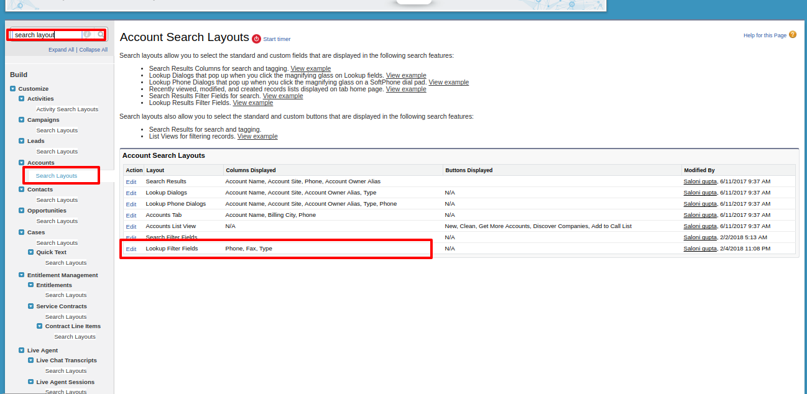Viewport: 807px width, 394px height.
Task: Click Expand All link in sidebar
Action: coord(61,50)
